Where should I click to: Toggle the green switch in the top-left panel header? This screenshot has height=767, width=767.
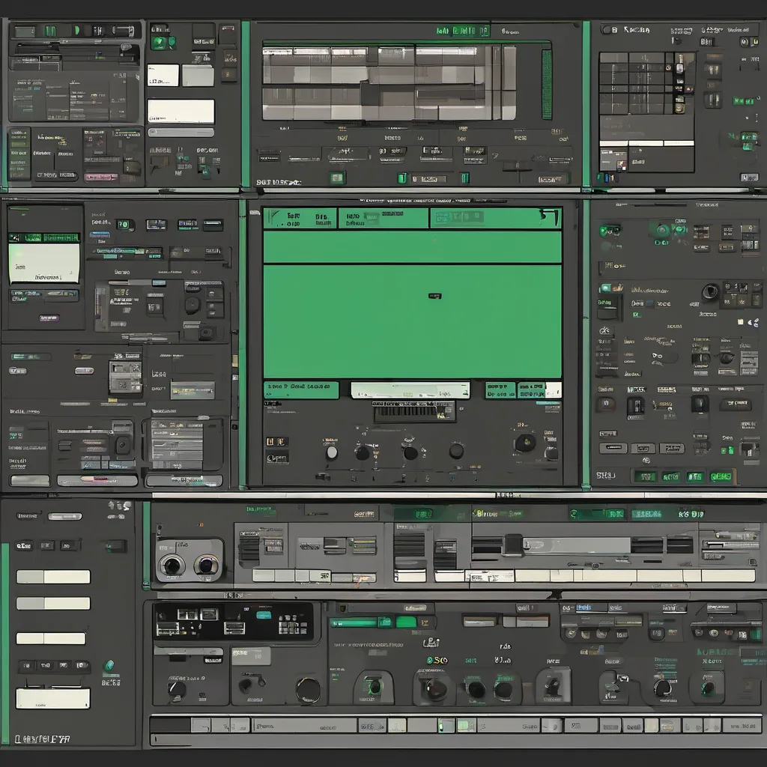click(49, 31)
